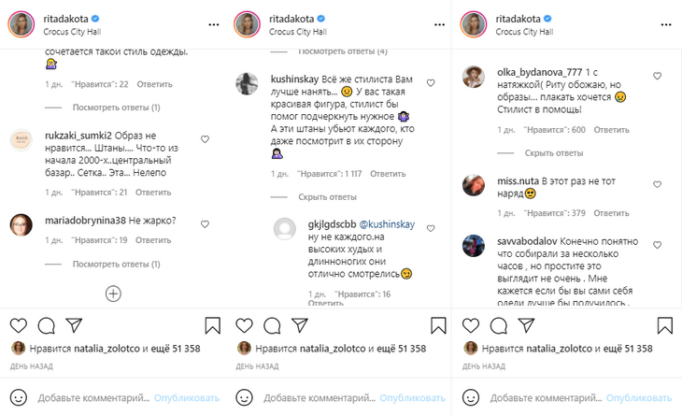This screenshot has height=416, width=682.
Task: Collapse replies under kushinskay's comment
Action: click(327, 197)
